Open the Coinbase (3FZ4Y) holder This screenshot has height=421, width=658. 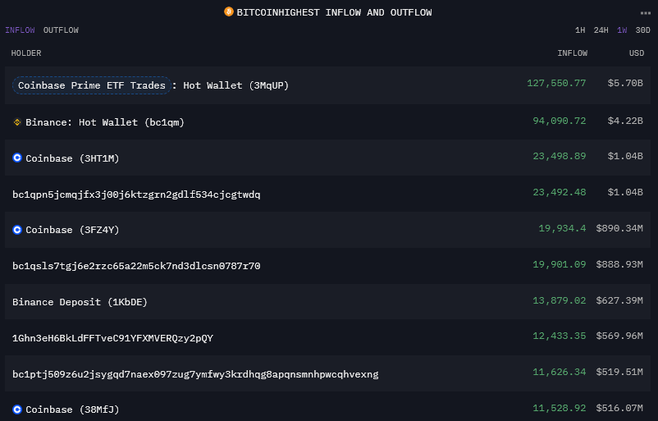[x=72, y=230]
